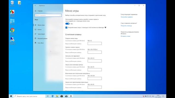Select the blue folder shortcut on desktop

click(x=12, y=22)
